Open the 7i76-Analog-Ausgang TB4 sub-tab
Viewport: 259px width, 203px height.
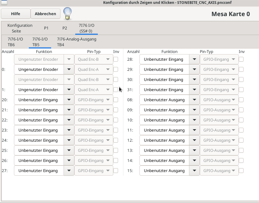click(77, 42)
